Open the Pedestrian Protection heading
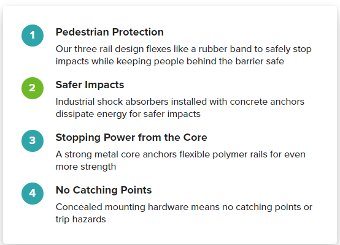Viewport: 340px width, 245px height. (109, 32)
